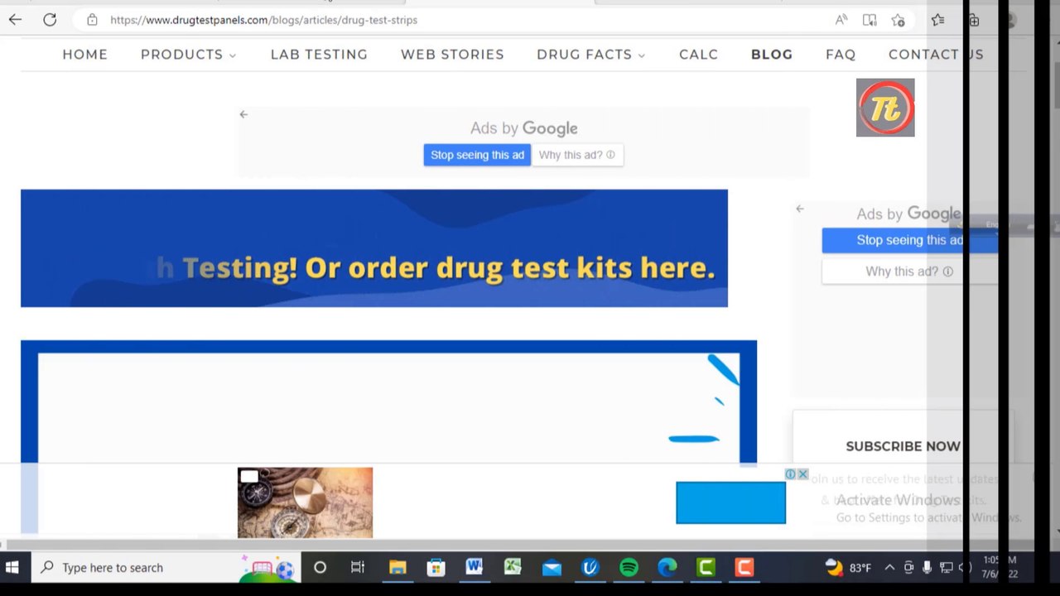Open Excel from the taskbar

pos(513,568)
